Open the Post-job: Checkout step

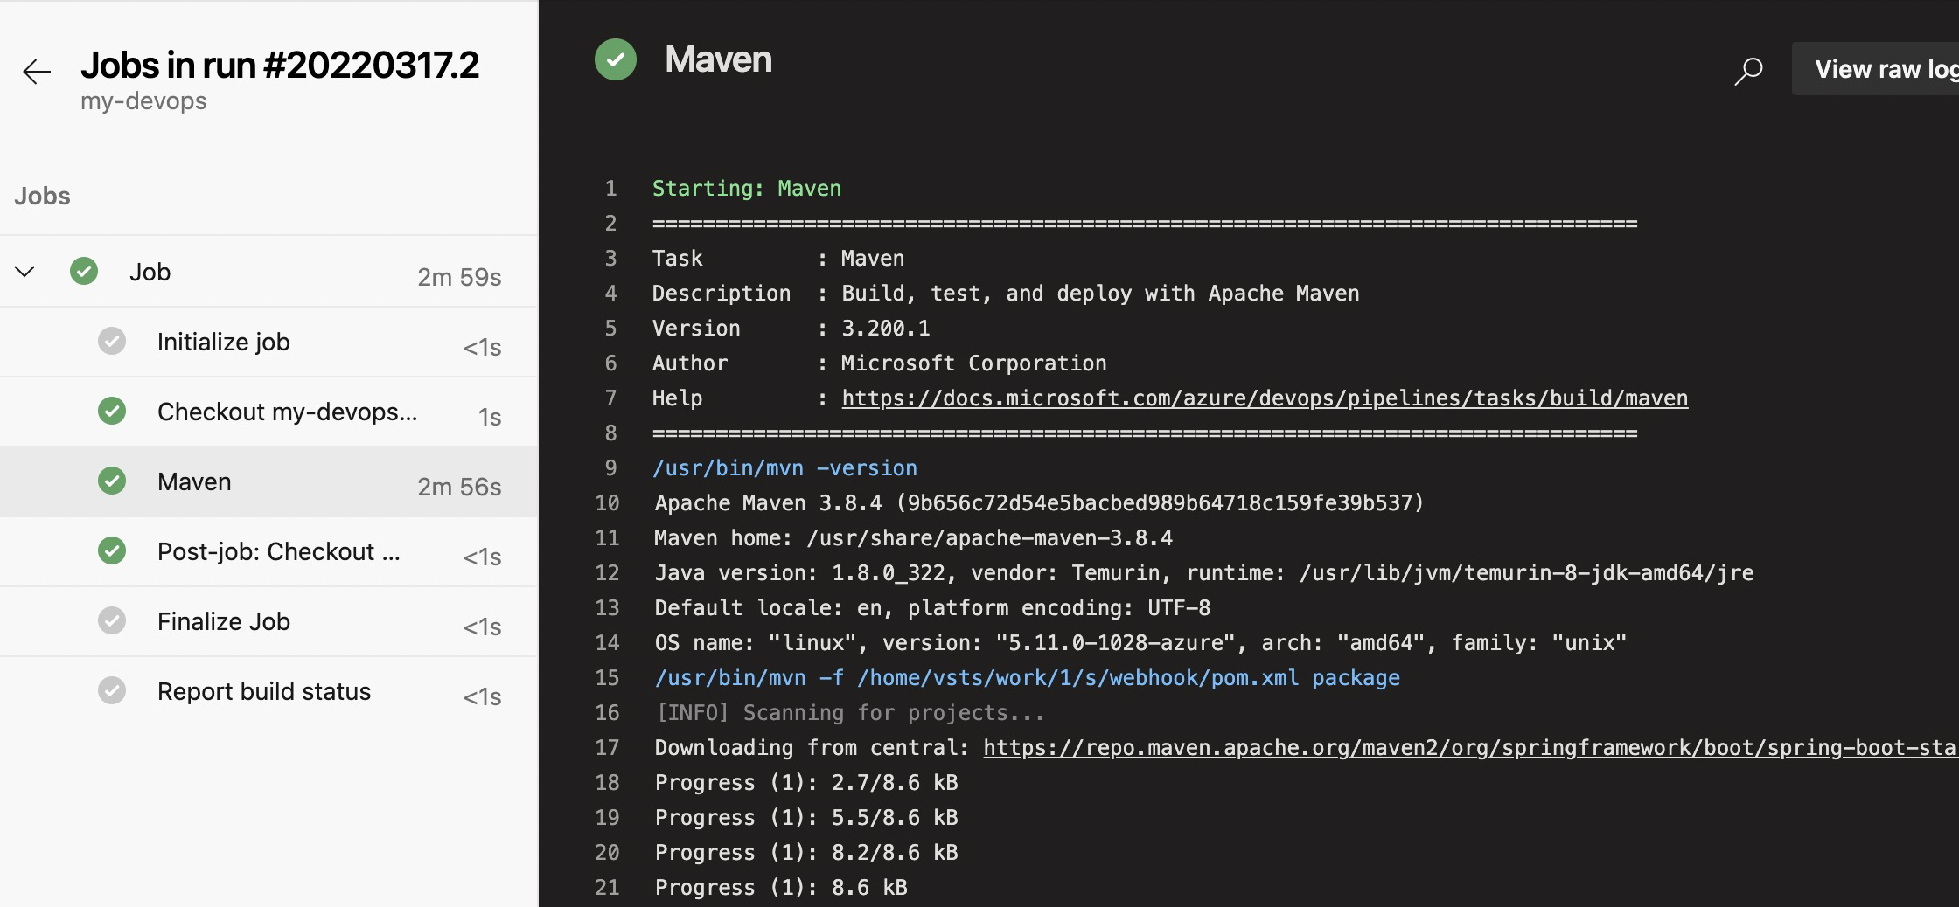click(268, 551)
